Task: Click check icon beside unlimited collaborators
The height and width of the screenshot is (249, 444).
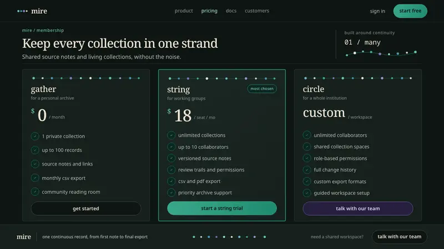Action: pyautogui.click(x=307, y=135)
